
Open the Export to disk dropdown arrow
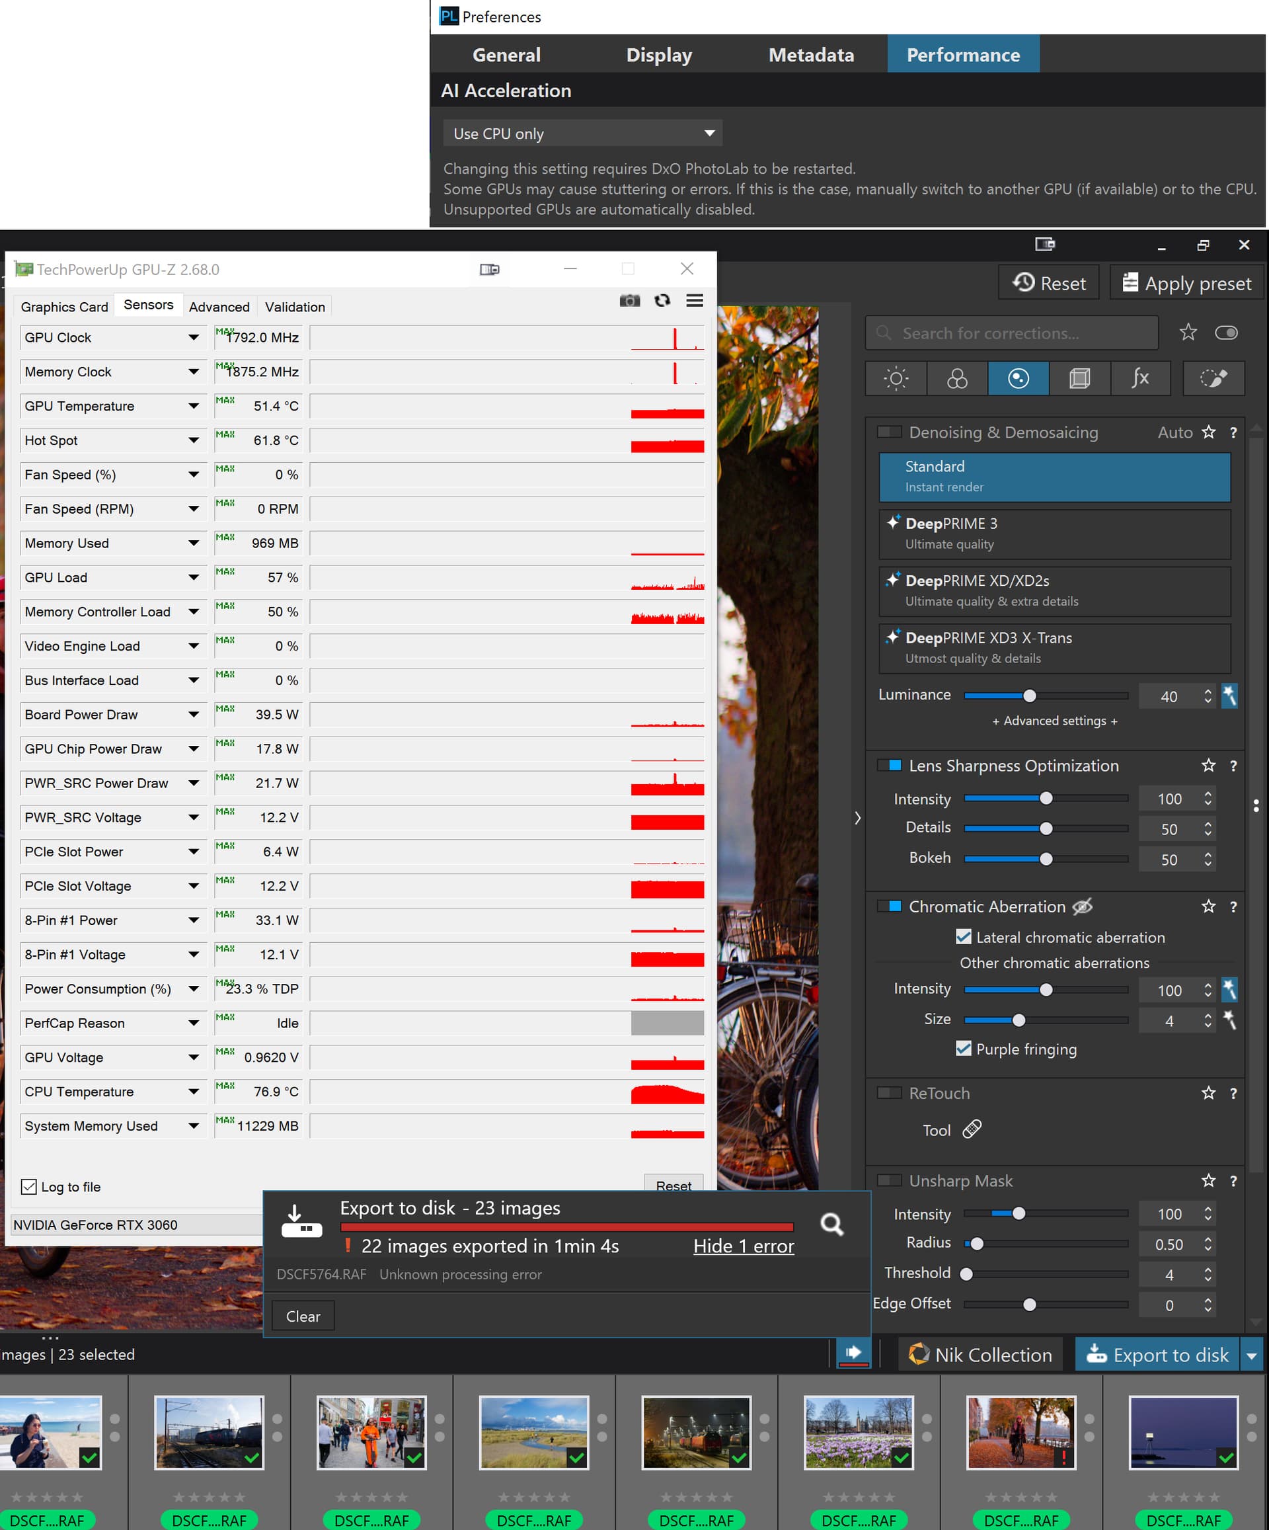pos(1252,1355)
